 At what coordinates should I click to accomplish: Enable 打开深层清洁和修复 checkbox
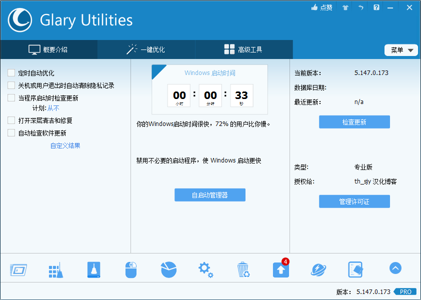tap(11, 120)
